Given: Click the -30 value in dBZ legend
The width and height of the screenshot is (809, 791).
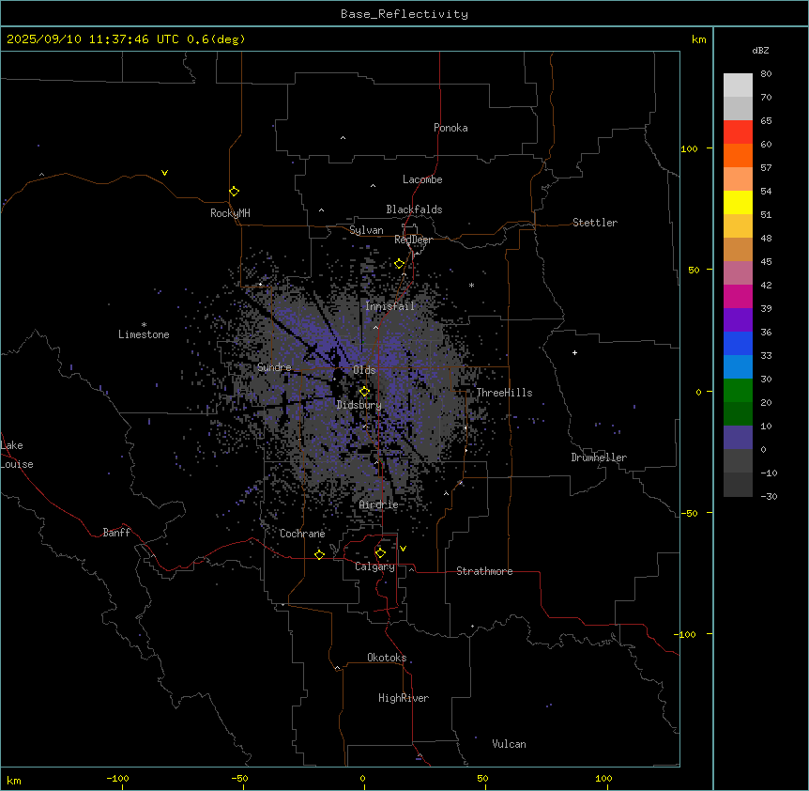Looking at the screenshot, I should click(769, 496).
